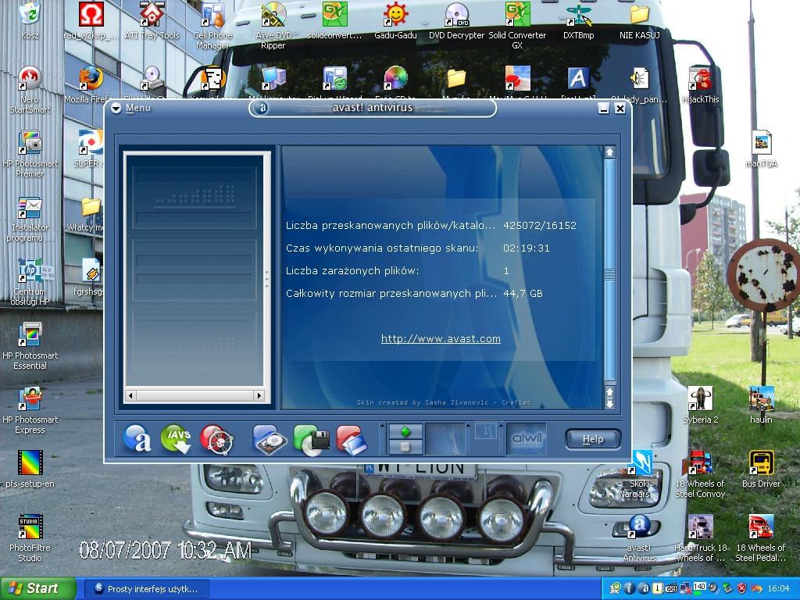Select the NIE KASUJ folder icon

click(640, 21)
